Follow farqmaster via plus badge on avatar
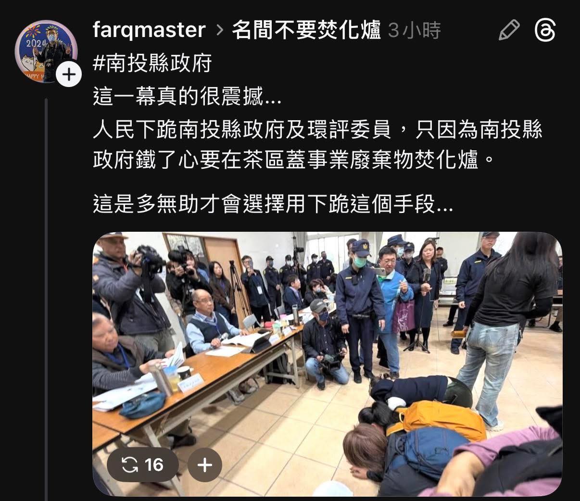 (69, 75)
